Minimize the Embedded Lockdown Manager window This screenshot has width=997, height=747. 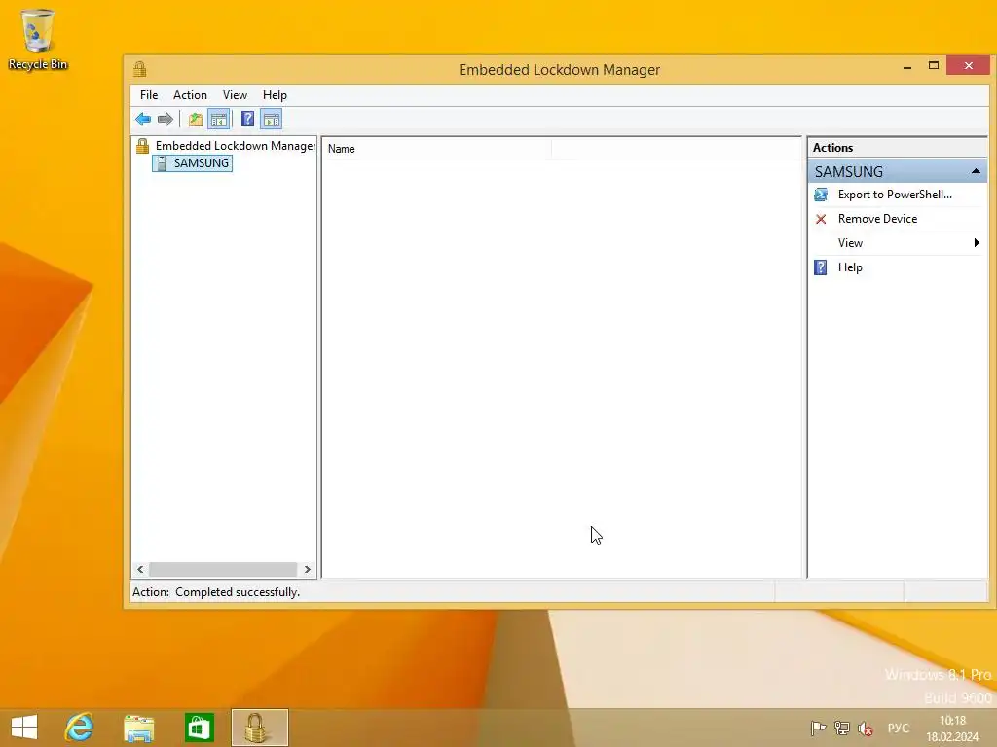pos(907,66)
